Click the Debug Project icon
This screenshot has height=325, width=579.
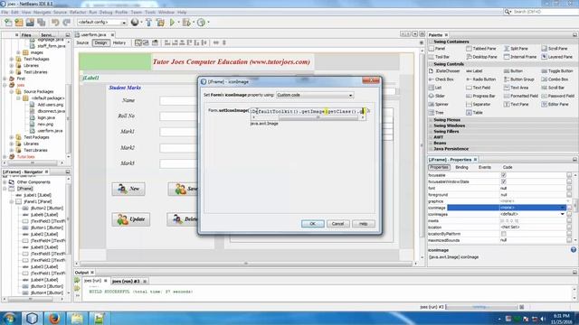tap(186, 23)
